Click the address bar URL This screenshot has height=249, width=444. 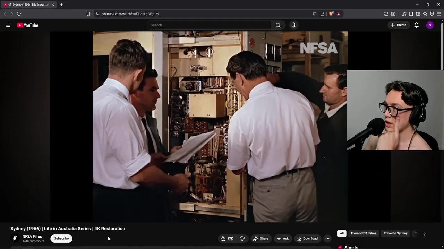coord(130,14)
